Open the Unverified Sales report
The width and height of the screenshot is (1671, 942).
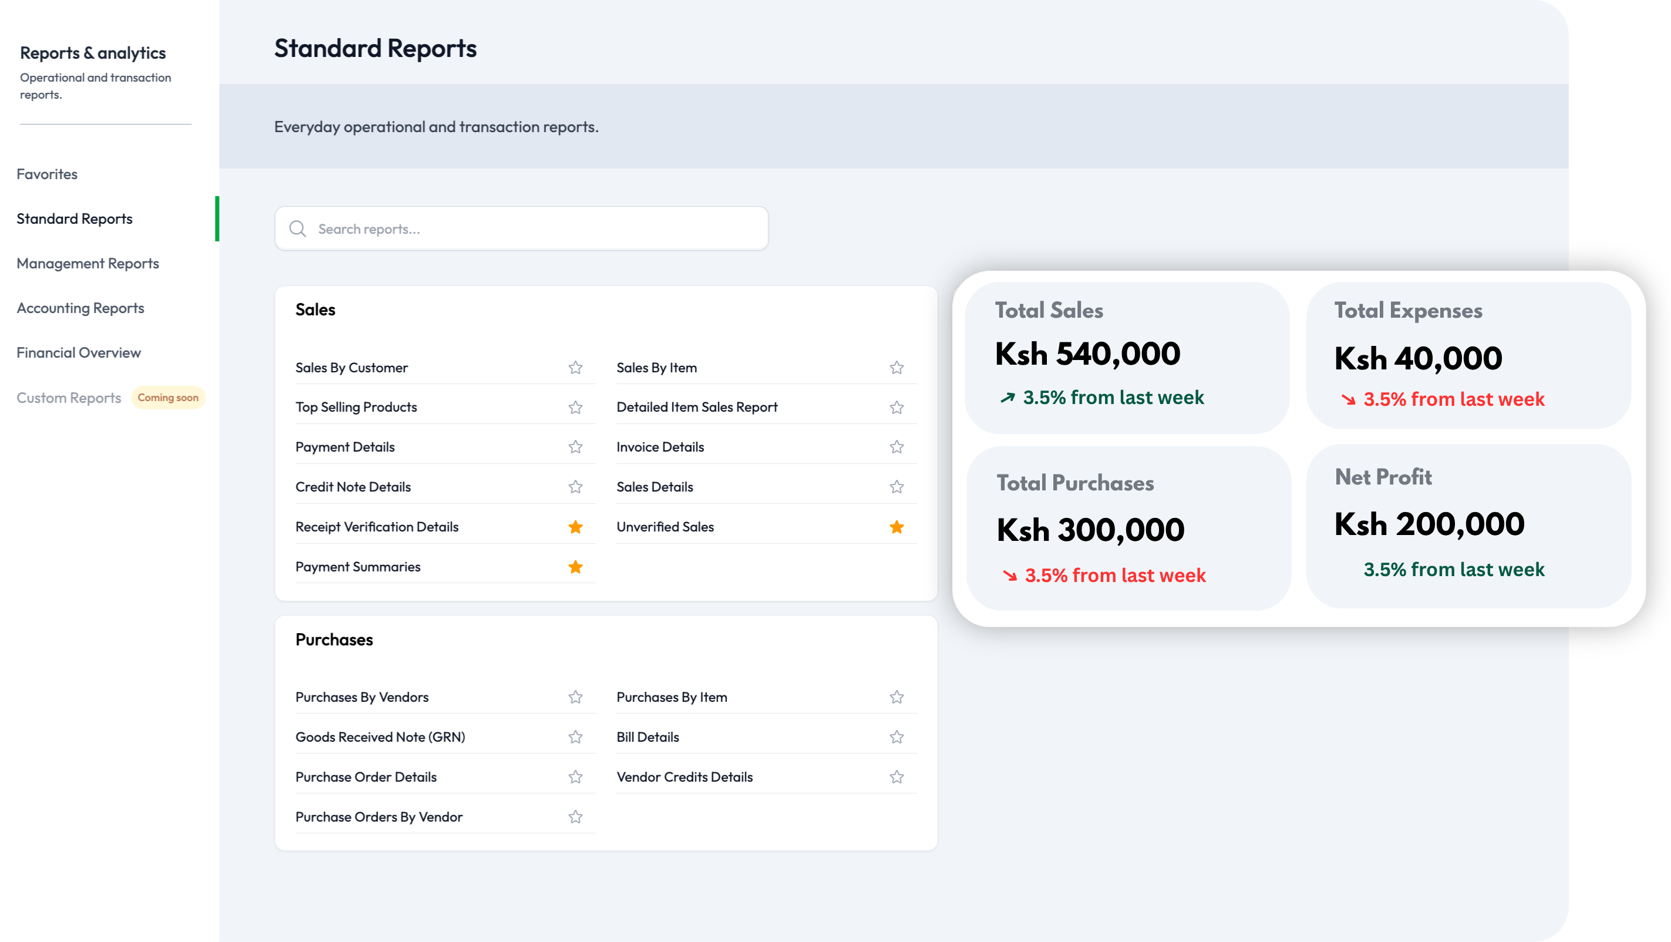(665, 527)
